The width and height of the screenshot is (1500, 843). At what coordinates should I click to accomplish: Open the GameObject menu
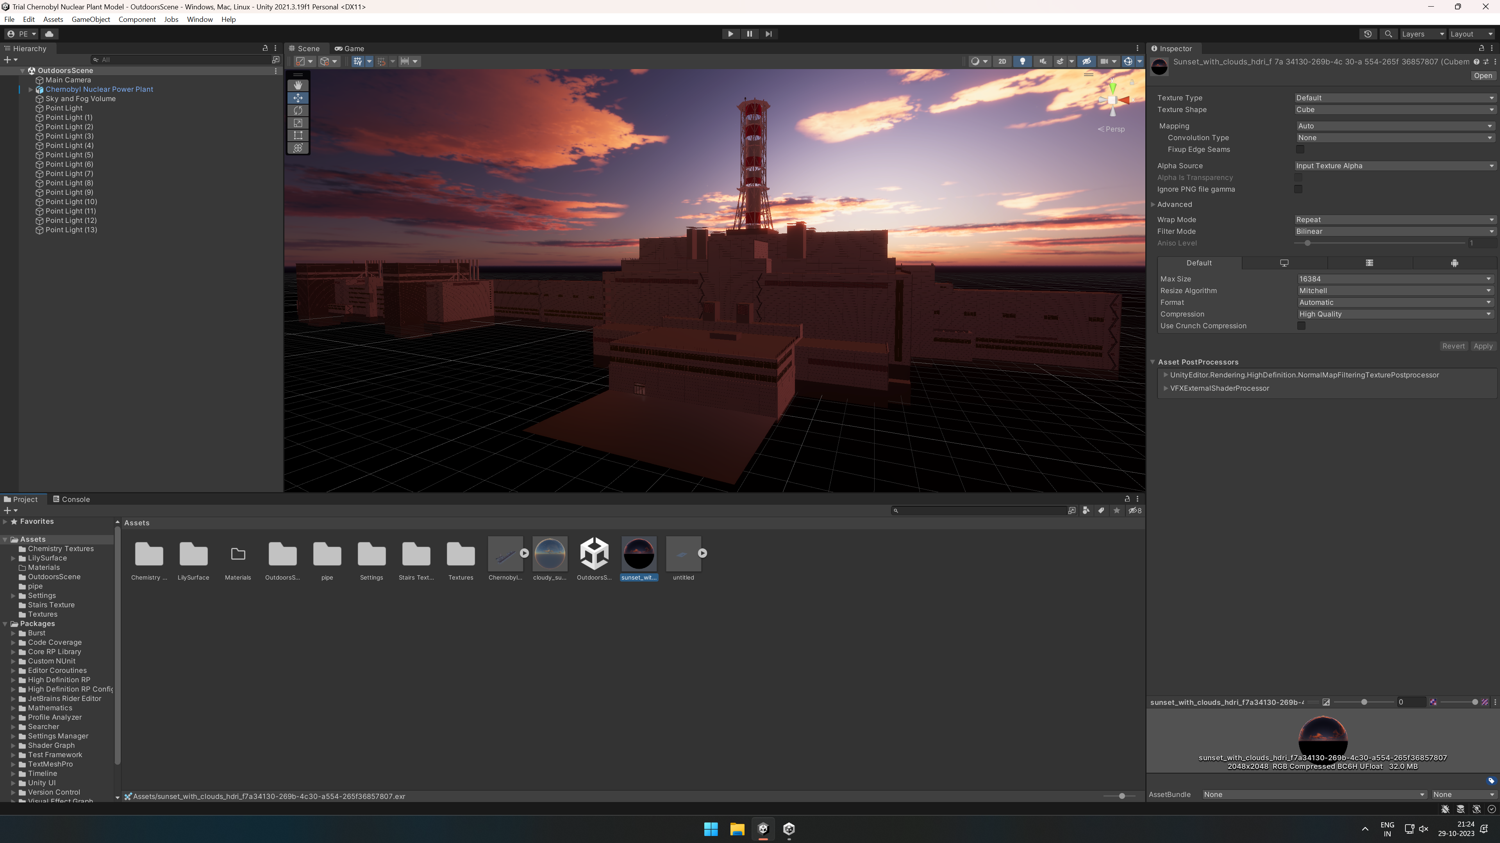tap(90, 19)
